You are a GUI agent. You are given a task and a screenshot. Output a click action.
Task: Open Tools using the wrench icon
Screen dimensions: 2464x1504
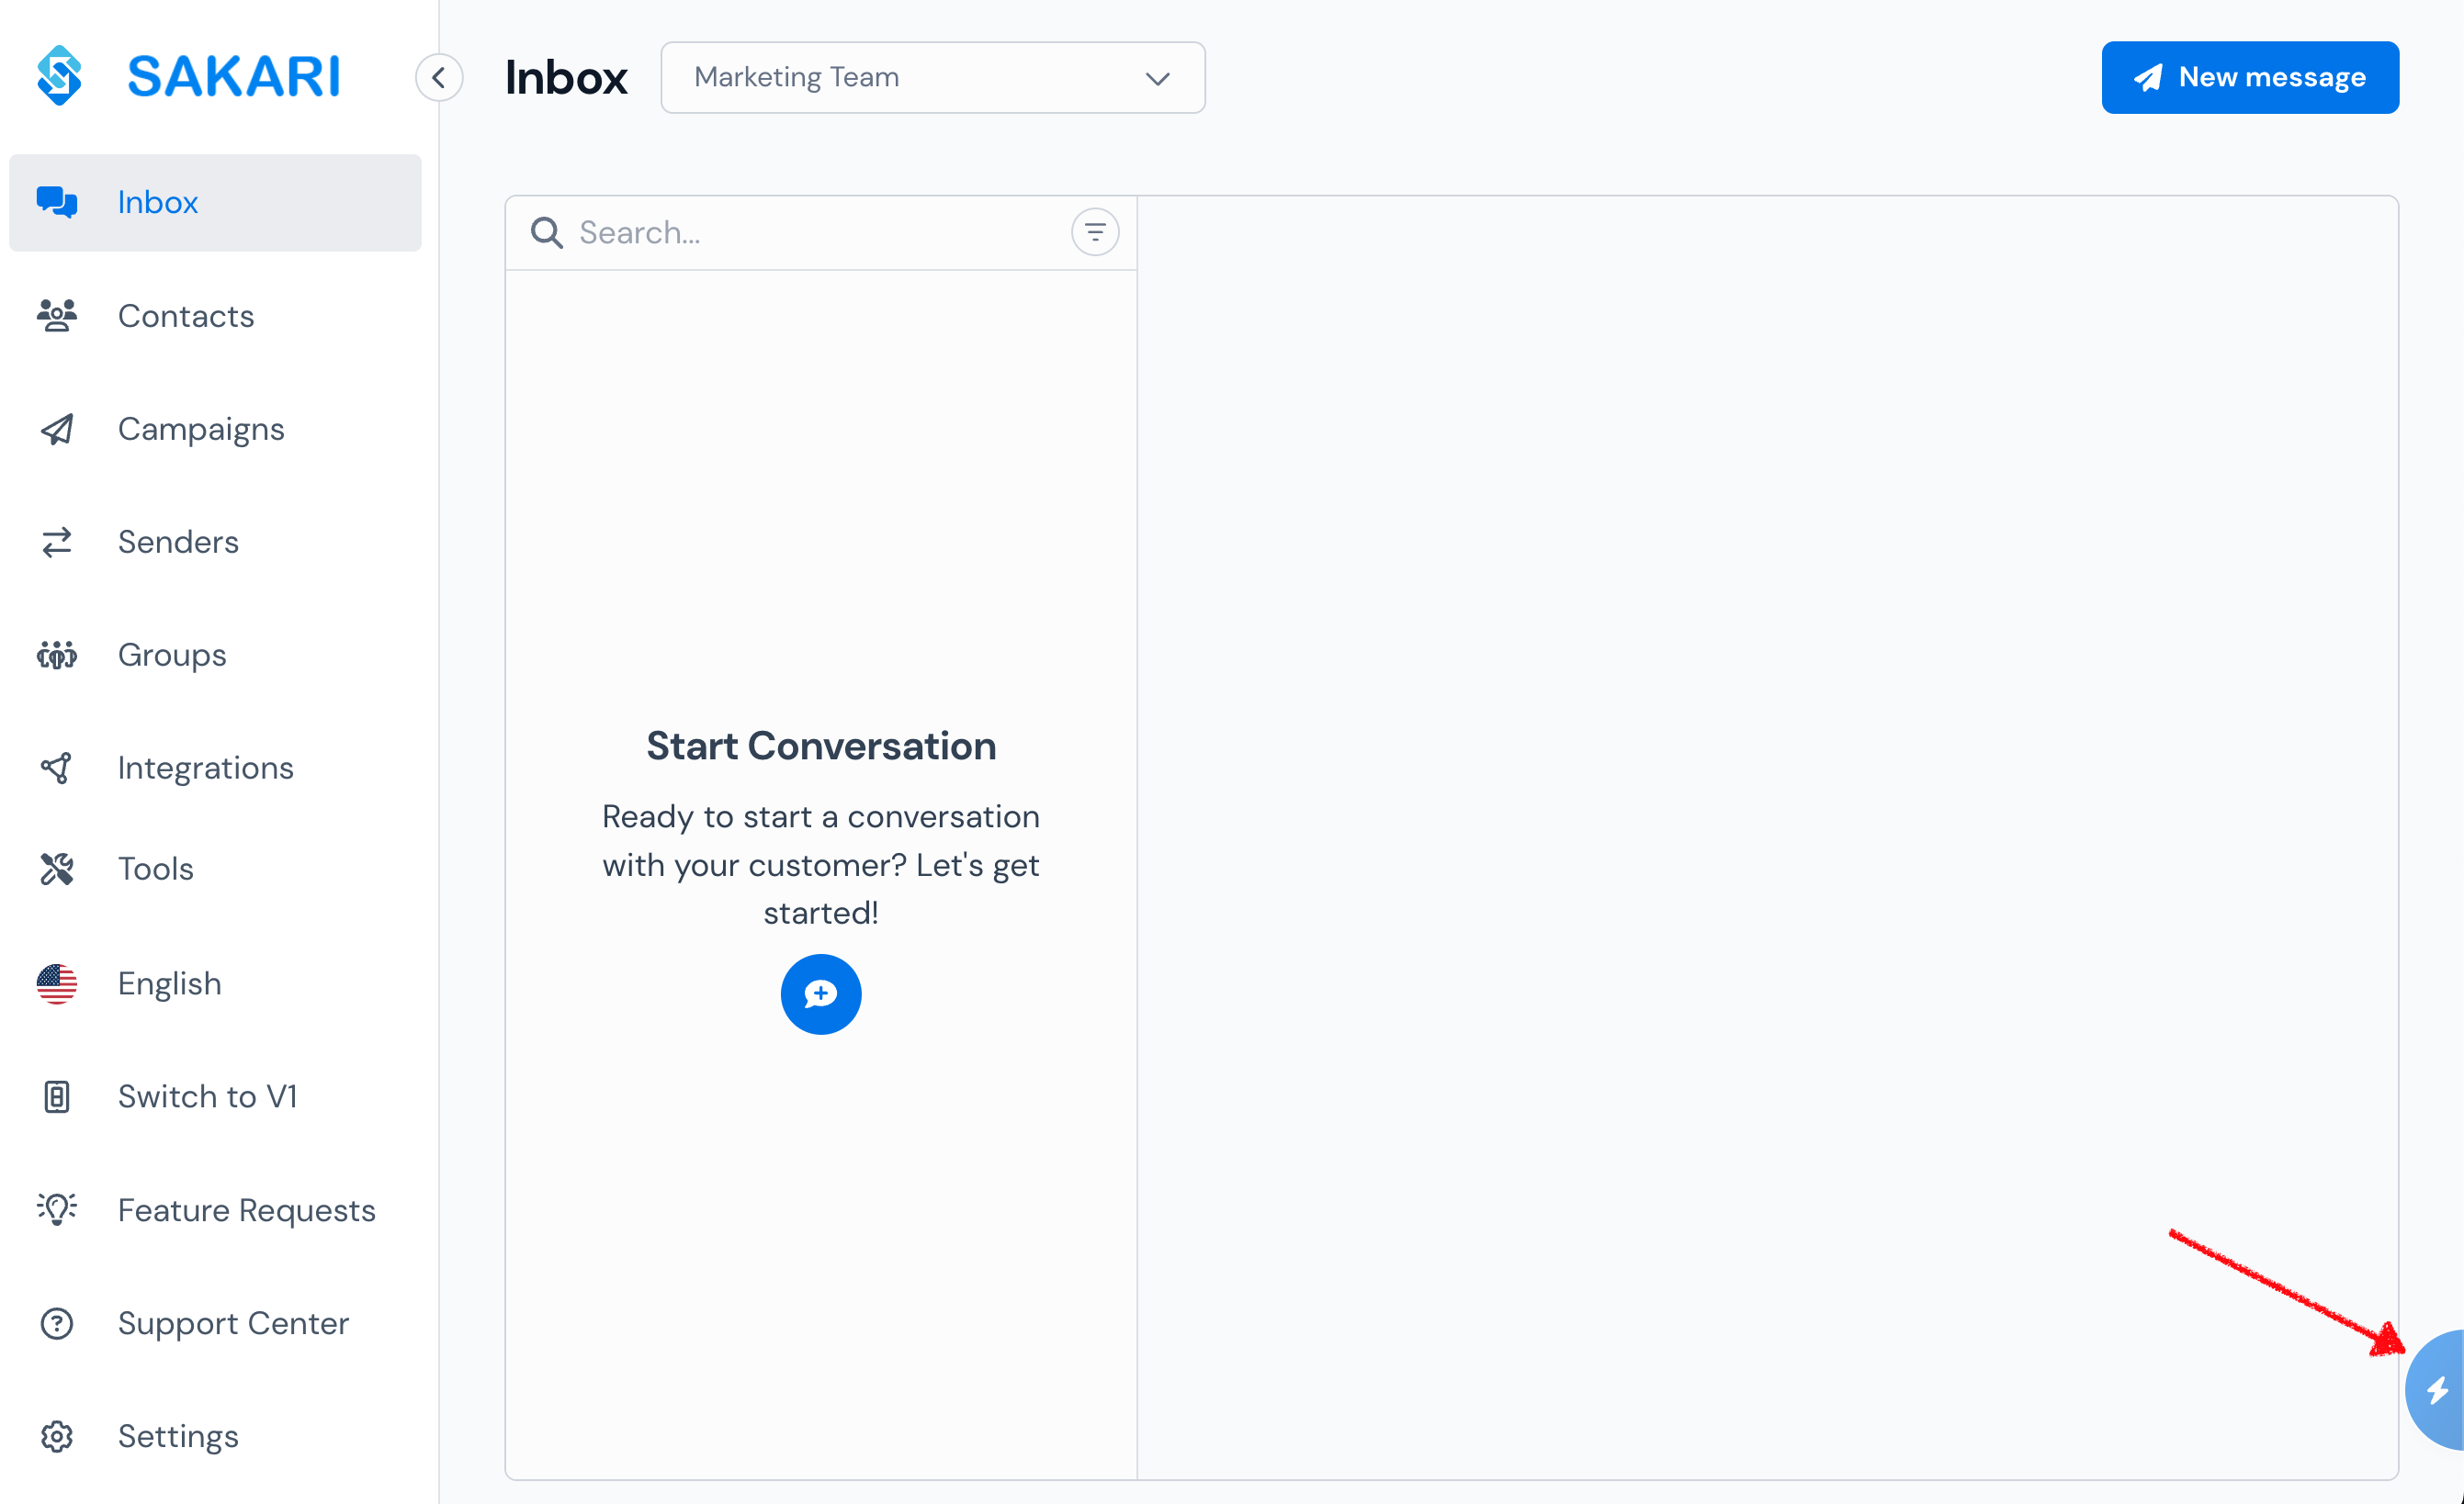(56, 869)
